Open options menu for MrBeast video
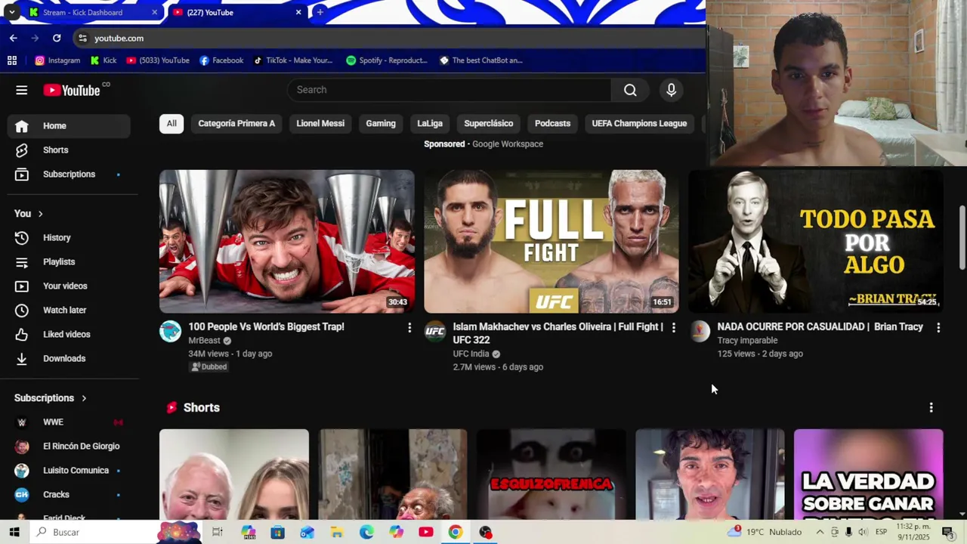967x544 pixels. [x=409, y=327]
